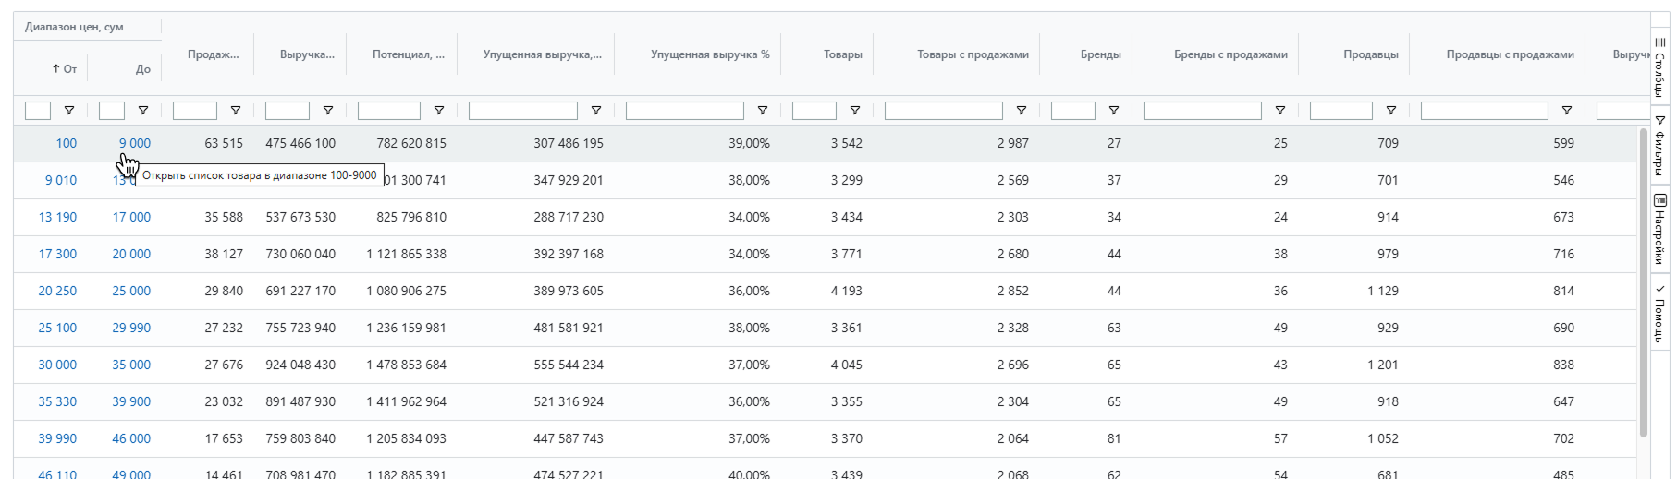Open the Настройки side panel
Image resolution: width=1677 pixels, height=479 pixels.
[x=1660, y=231]
